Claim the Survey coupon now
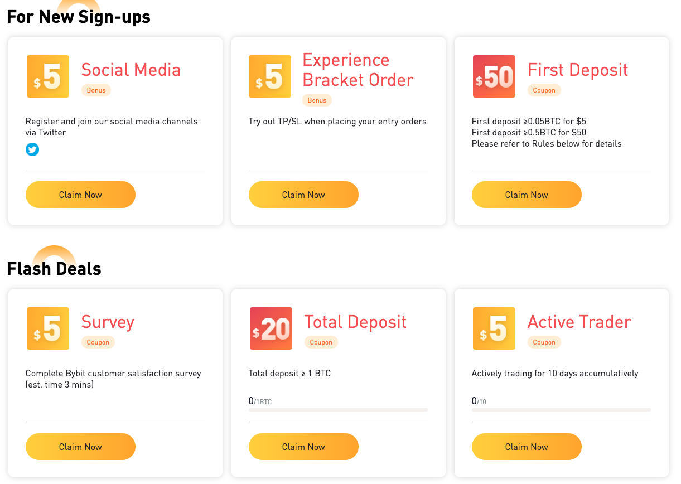681x484 pixels. [80, 447]
